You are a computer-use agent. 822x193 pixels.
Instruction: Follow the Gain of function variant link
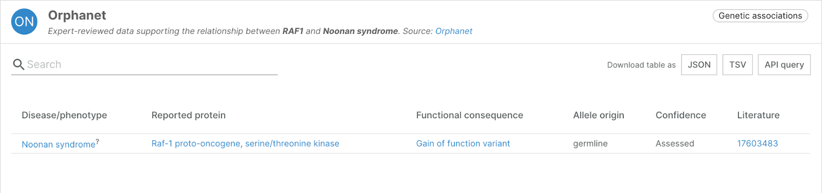pos(463,143)
